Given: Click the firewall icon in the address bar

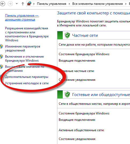Looking at the screenshot, I should (x=29, y=4).
